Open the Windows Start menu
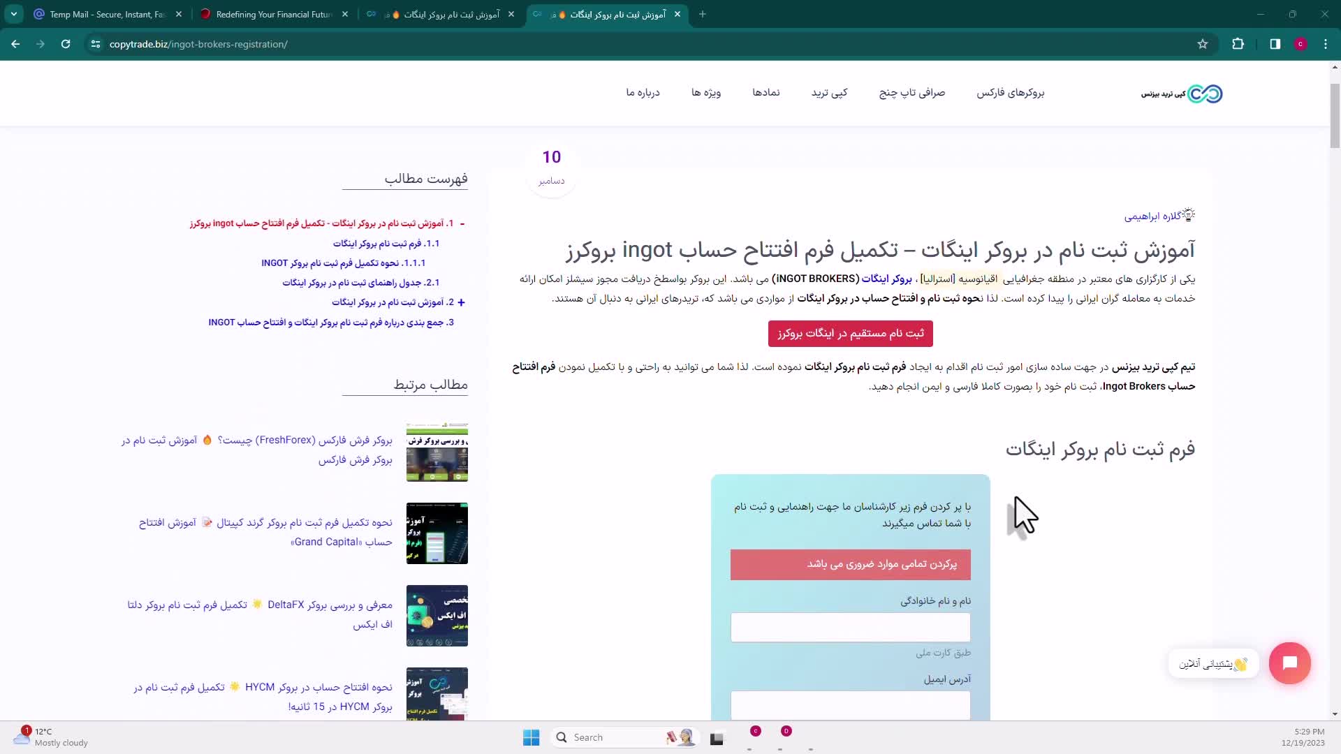The image size is (1341, 754). coord(531,737)
